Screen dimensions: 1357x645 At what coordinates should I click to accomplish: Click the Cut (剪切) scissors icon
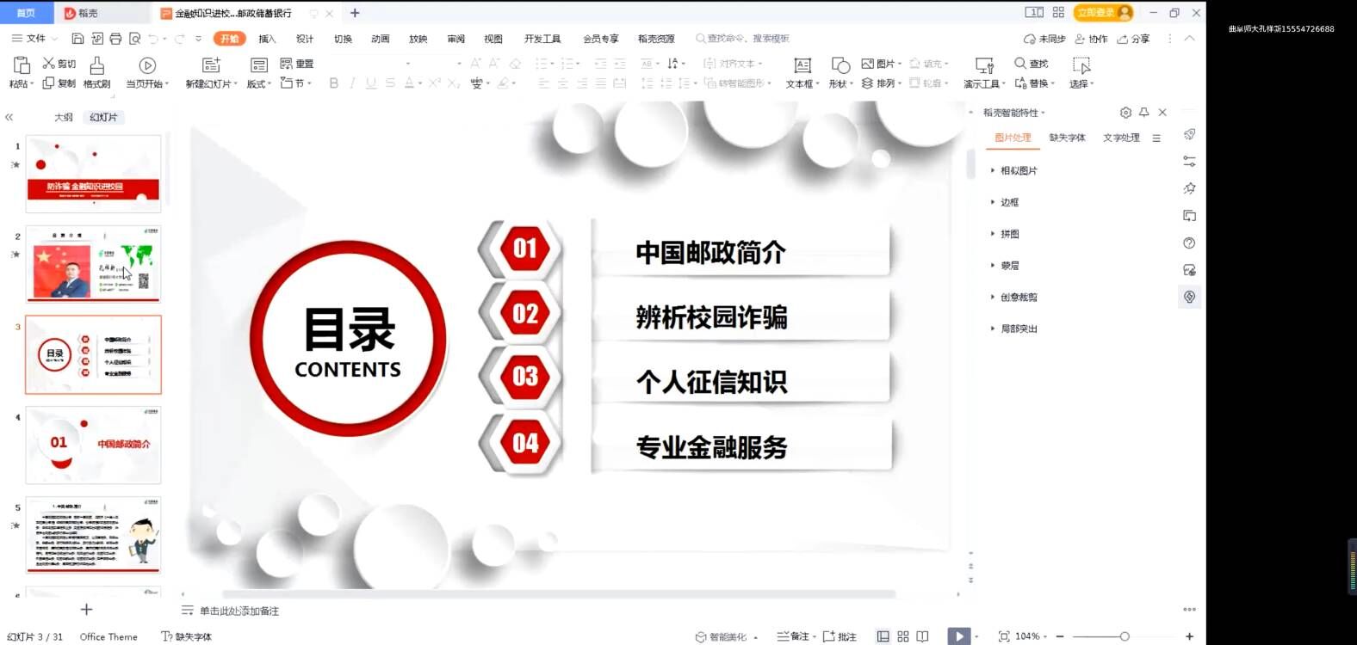tap(49, 64)
